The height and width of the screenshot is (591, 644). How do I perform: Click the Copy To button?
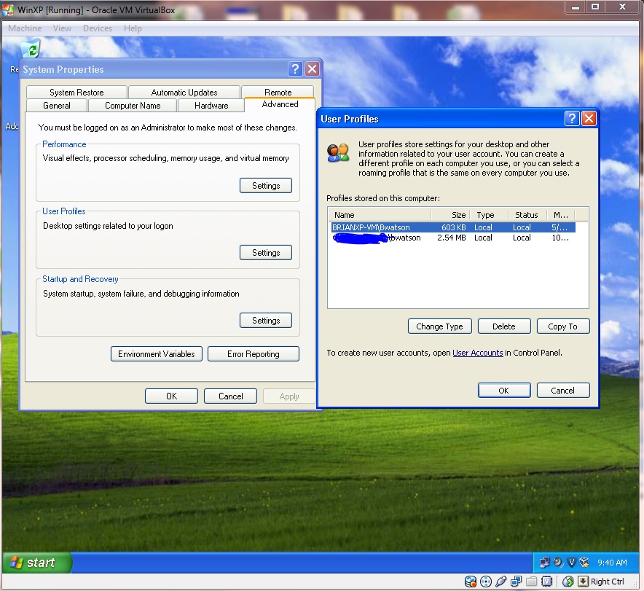tap(563, 326)
